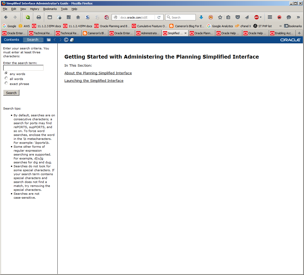Click the tab groups grid icon
The image size is (304, 275).
pos(69,18)
